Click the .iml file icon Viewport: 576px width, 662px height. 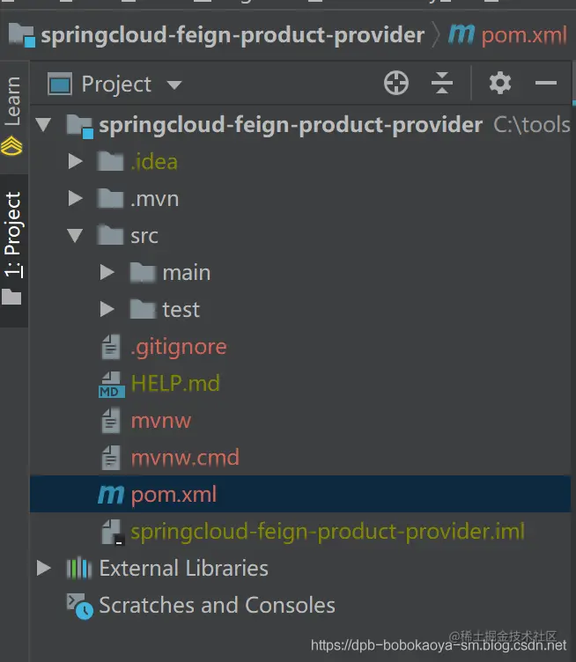(112, 532)
